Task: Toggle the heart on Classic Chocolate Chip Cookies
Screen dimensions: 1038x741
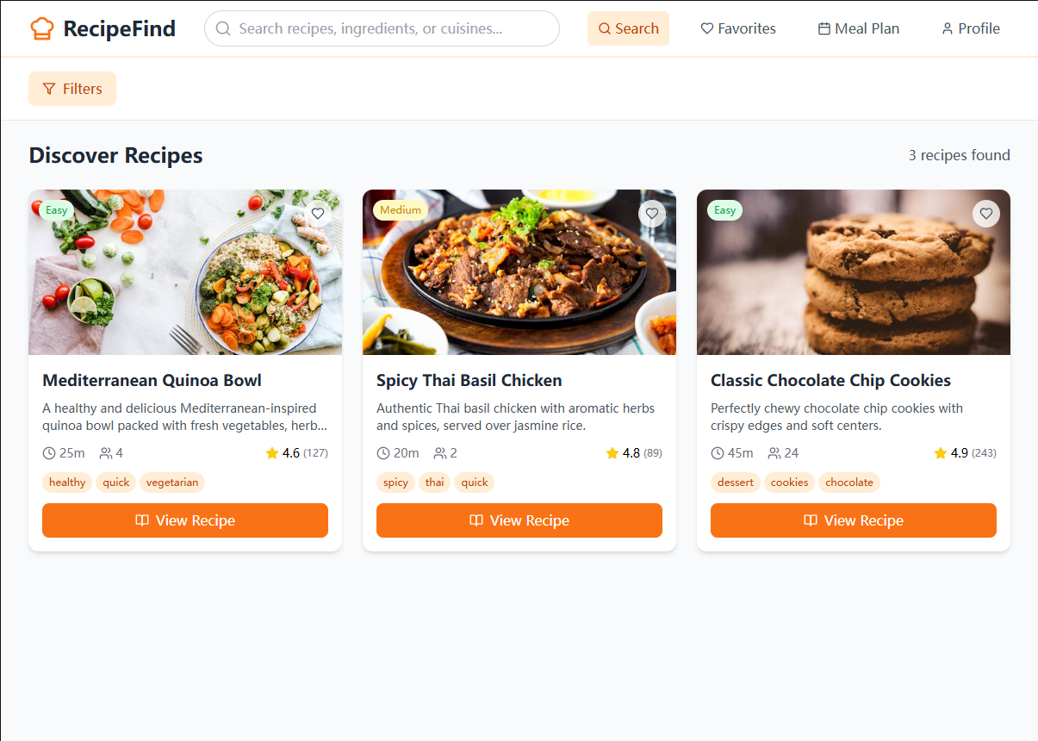Action: click(985, 213)
